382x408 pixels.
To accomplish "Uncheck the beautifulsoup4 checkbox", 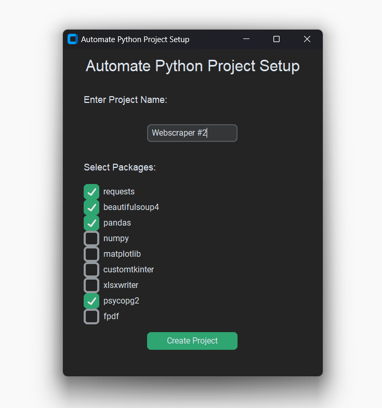I will (x=91, y=207).
